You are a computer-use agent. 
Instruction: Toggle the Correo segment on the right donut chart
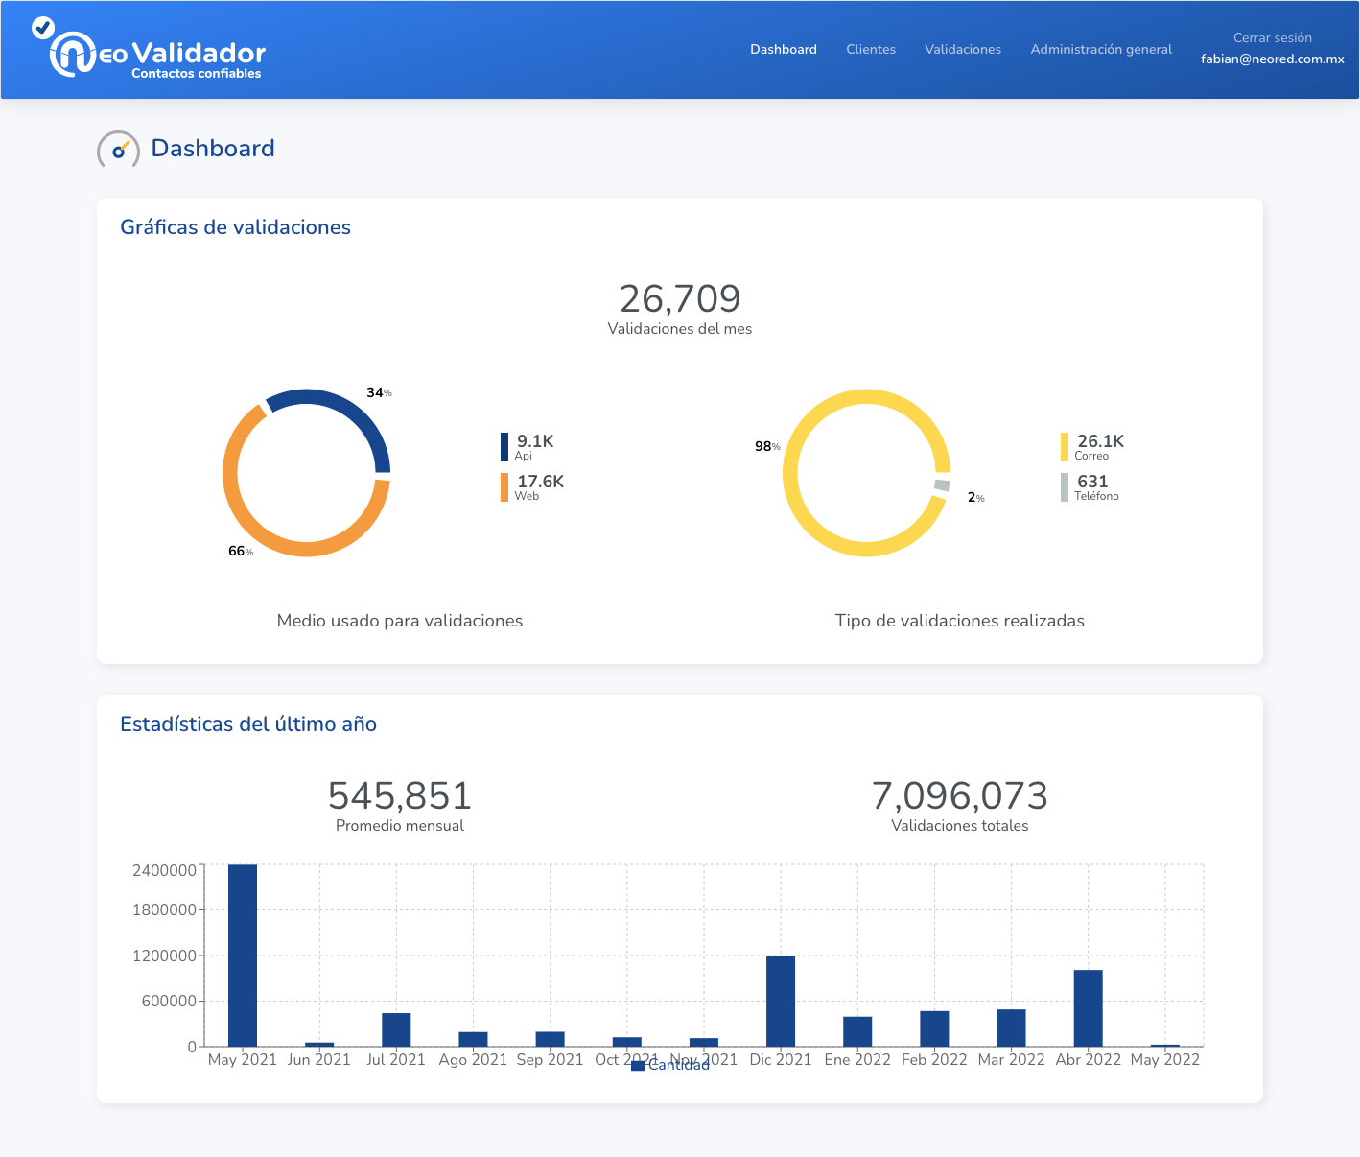click(865, 397)
